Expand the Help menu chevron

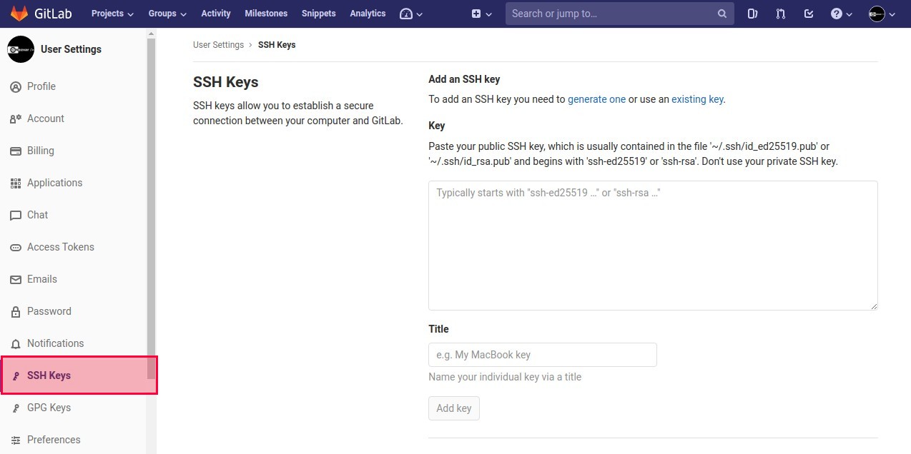coord(849,14)
